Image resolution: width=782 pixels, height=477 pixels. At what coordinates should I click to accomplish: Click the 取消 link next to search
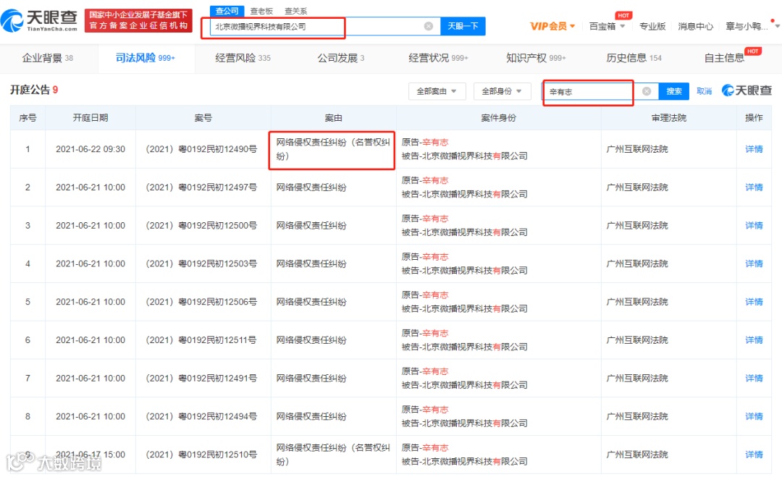[705, 91]
